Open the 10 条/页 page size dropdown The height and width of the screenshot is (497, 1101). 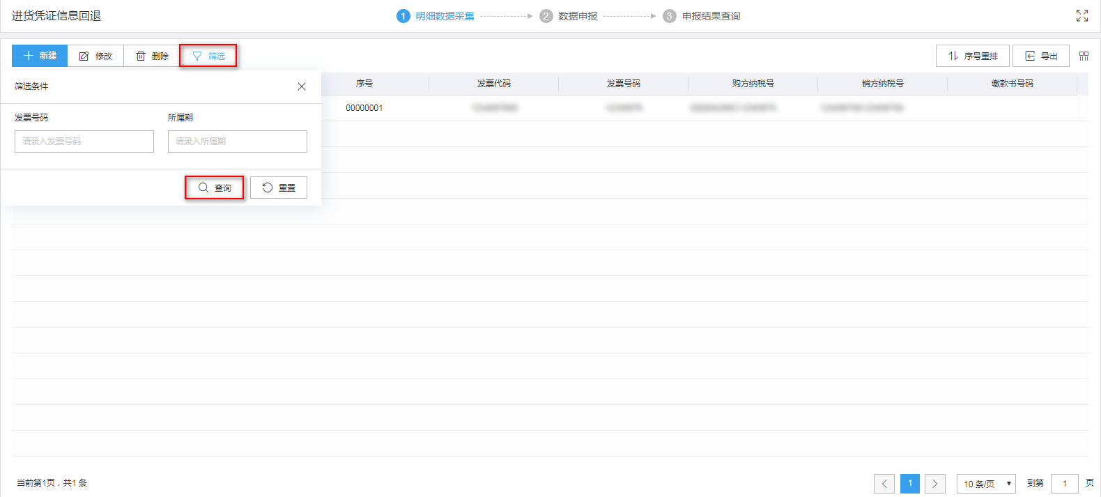point(986,484)
